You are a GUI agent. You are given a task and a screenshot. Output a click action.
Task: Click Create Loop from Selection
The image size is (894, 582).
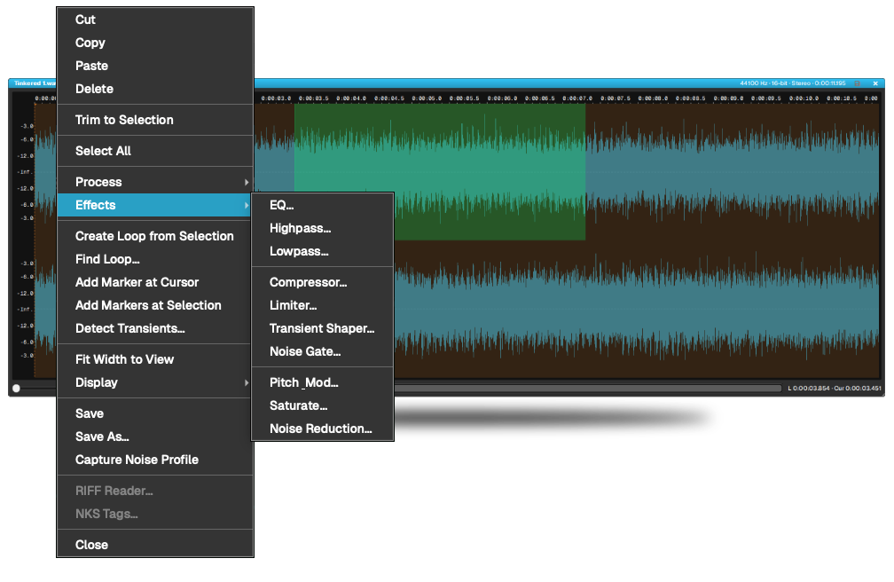pos(155,236)
